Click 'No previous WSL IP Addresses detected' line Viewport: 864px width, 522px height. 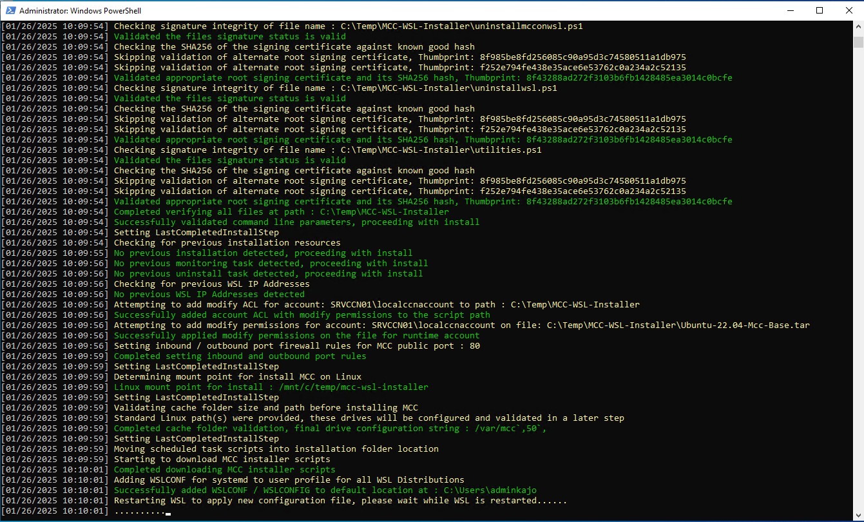pyautogui.click(x=153, y=295)
